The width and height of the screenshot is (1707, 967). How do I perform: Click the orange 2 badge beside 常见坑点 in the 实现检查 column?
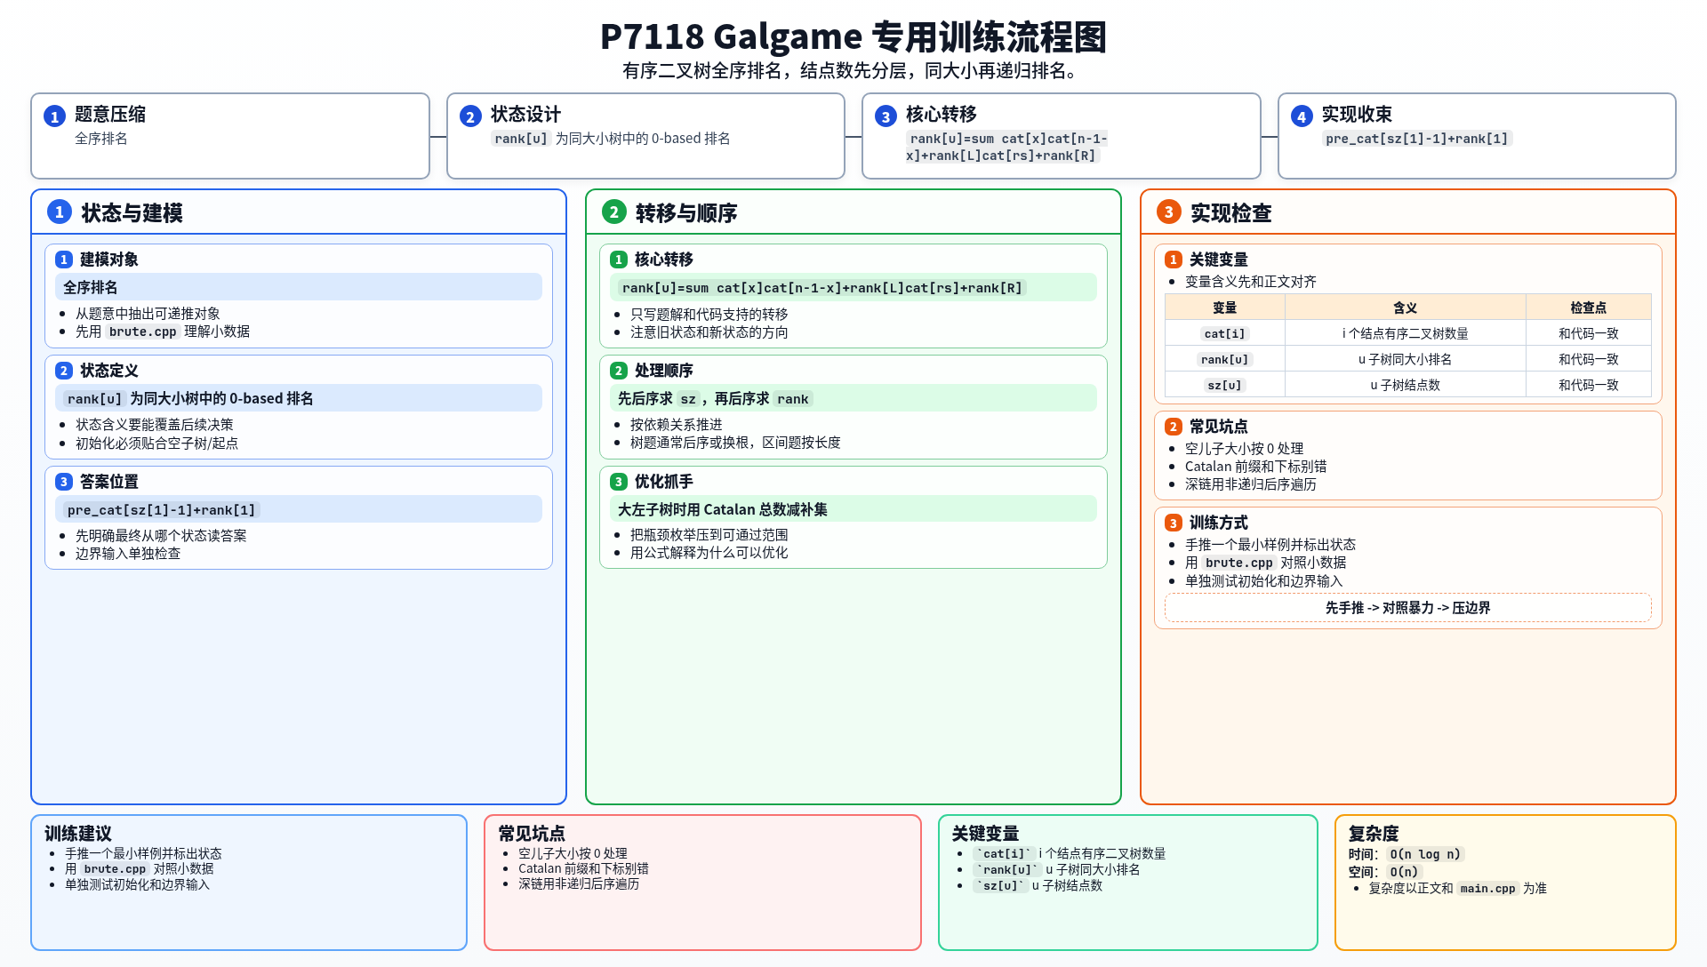(x=1174, y=427)
